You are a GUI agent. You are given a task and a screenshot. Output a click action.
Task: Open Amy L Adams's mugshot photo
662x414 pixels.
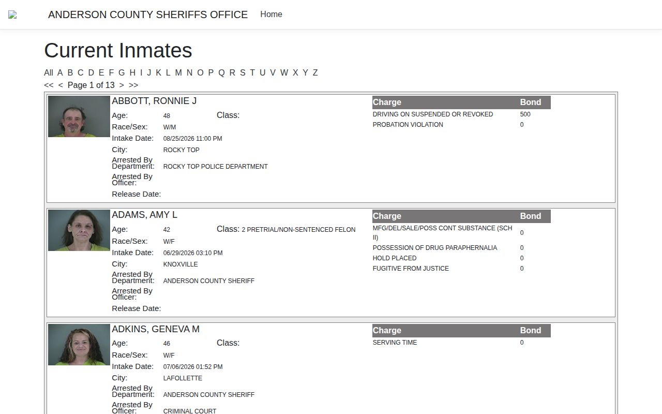pos(79,230)
